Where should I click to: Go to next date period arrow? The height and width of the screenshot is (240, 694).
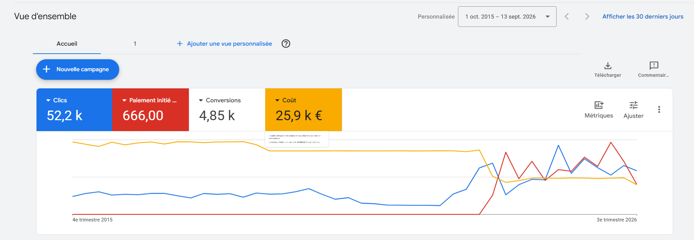587,17
